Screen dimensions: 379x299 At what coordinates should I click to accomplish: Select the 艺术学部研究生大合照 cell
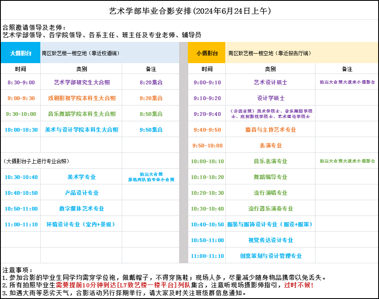click(x=81, y=83)
